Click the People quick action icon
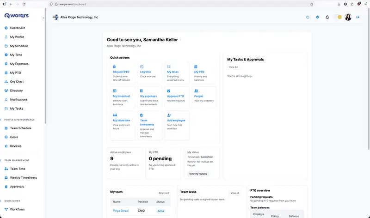 196,91
